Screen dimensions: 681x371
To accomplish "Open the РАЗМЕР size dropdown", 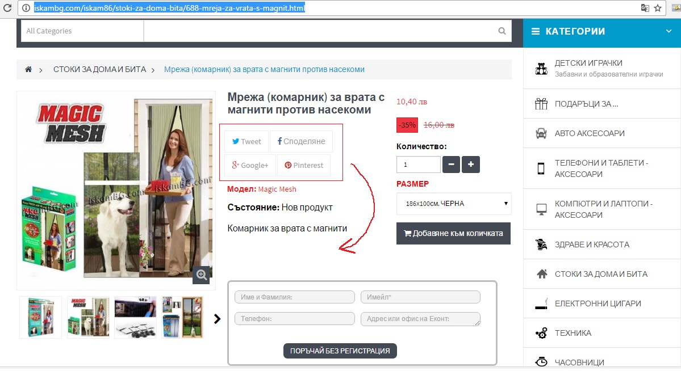I will [454, 204].
